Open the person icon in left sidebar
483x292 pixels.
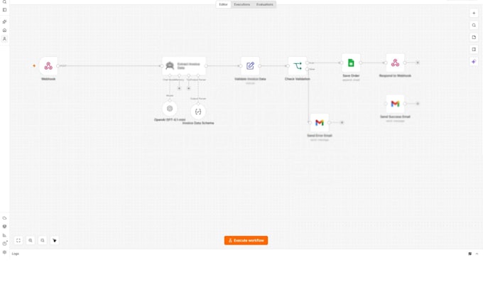(5, 39)
